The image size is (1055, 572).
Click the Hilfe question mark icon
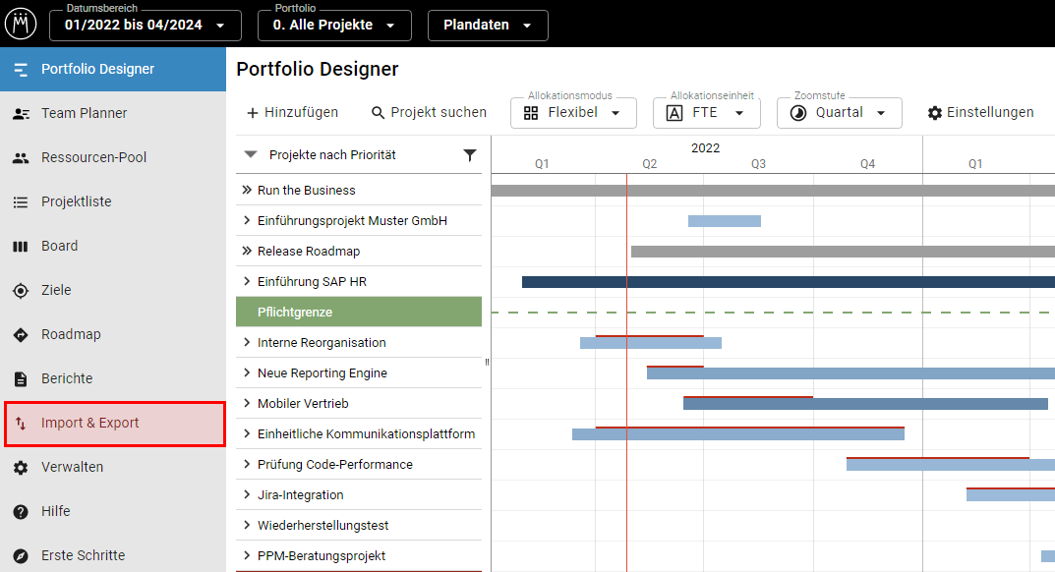point(21,512)
